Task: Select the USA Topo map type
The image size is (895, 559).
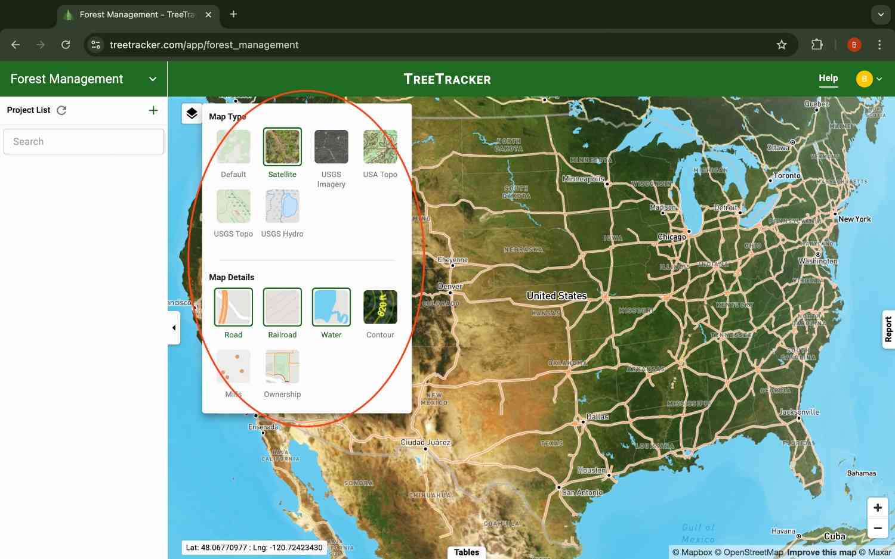Action: tap(380, 147)
